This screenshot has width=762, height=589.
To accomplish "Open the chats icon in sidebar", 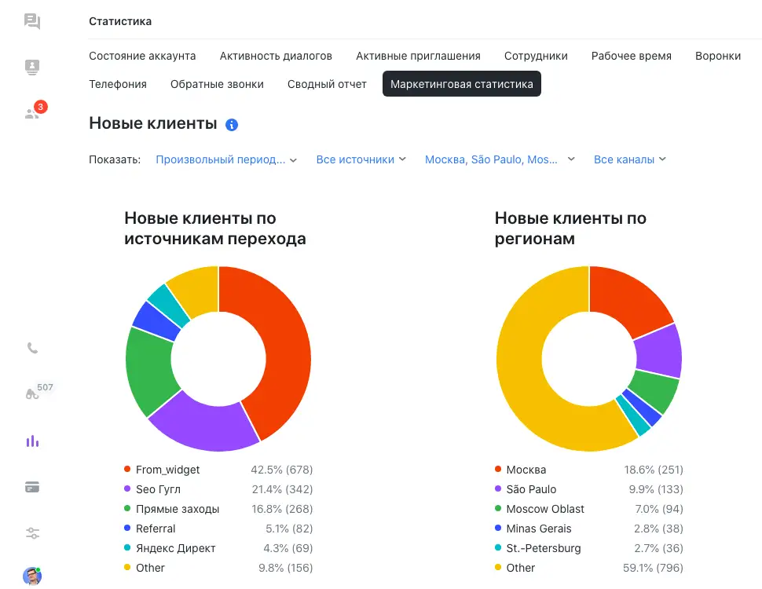I will click(32, 21).
